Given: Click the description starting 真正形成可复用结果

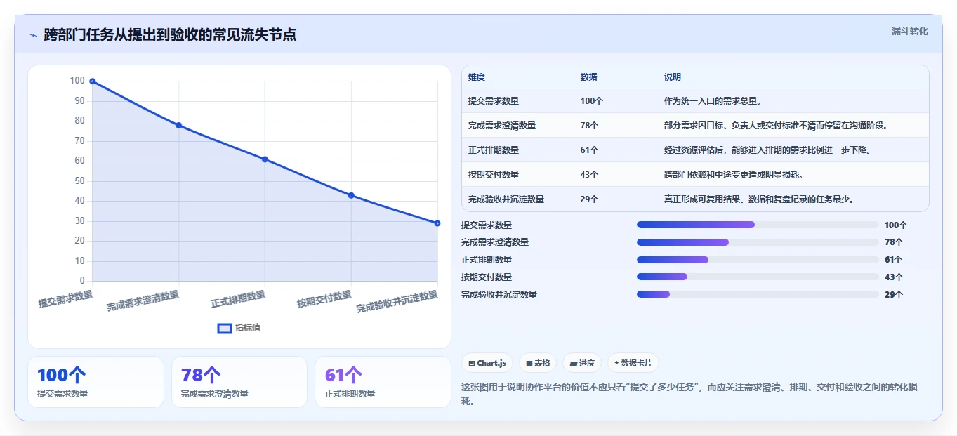Looking at the screenshot, I should point(759,199).
